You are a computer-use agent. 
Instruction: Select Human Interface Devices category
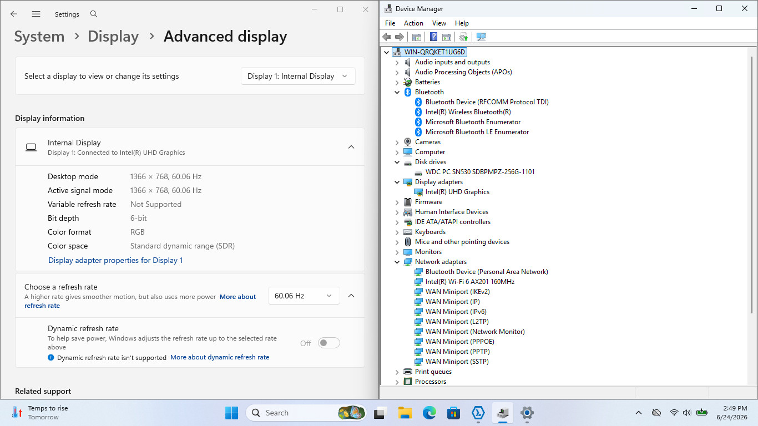tap(452, 212)
